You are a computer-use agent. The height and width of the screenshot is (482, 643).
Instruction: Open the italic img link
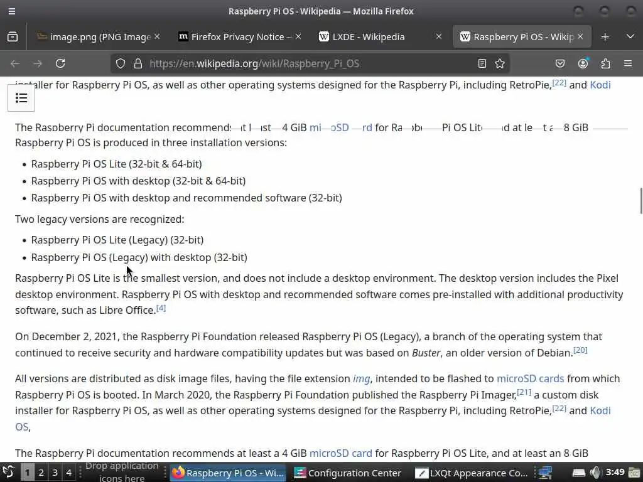click(x=361, y=378)
